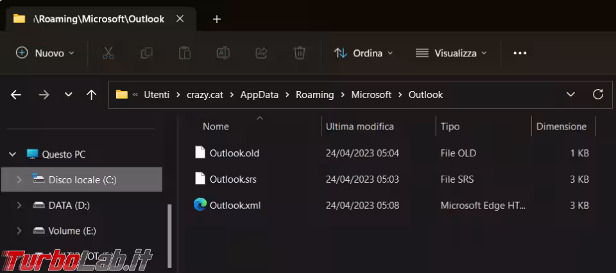Select DATA (D:) label in sidebar

coord(69,205)
